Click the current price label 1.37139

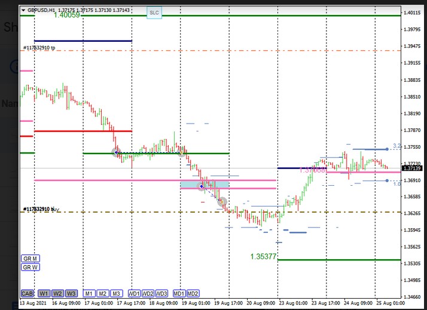pos(412,168)
